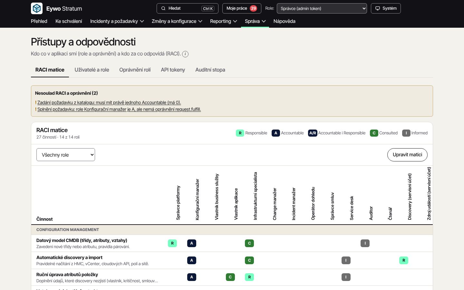Click the C badge for Datový model CMDB
Viewport: 464px width, 290px height.
[x=249, y=243]
